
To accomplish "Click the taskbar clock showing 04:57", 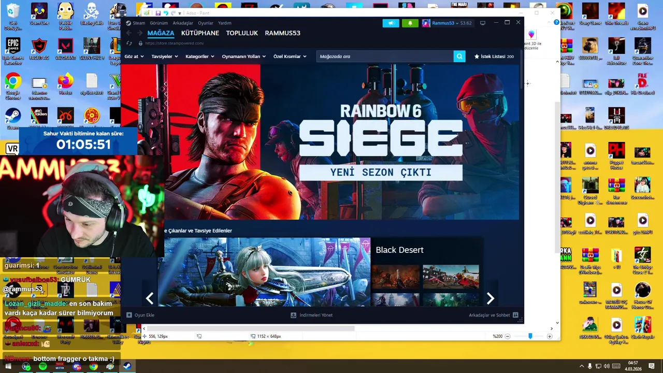I will [x=633, y=366].
